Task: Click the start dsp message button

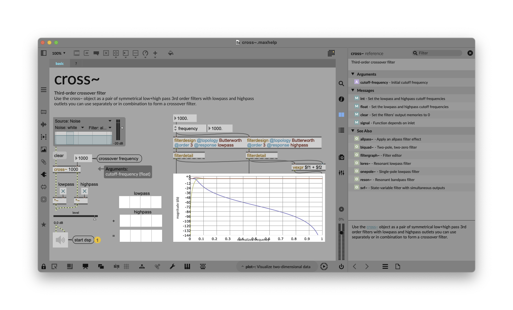Action: click(x=83, y=240)
